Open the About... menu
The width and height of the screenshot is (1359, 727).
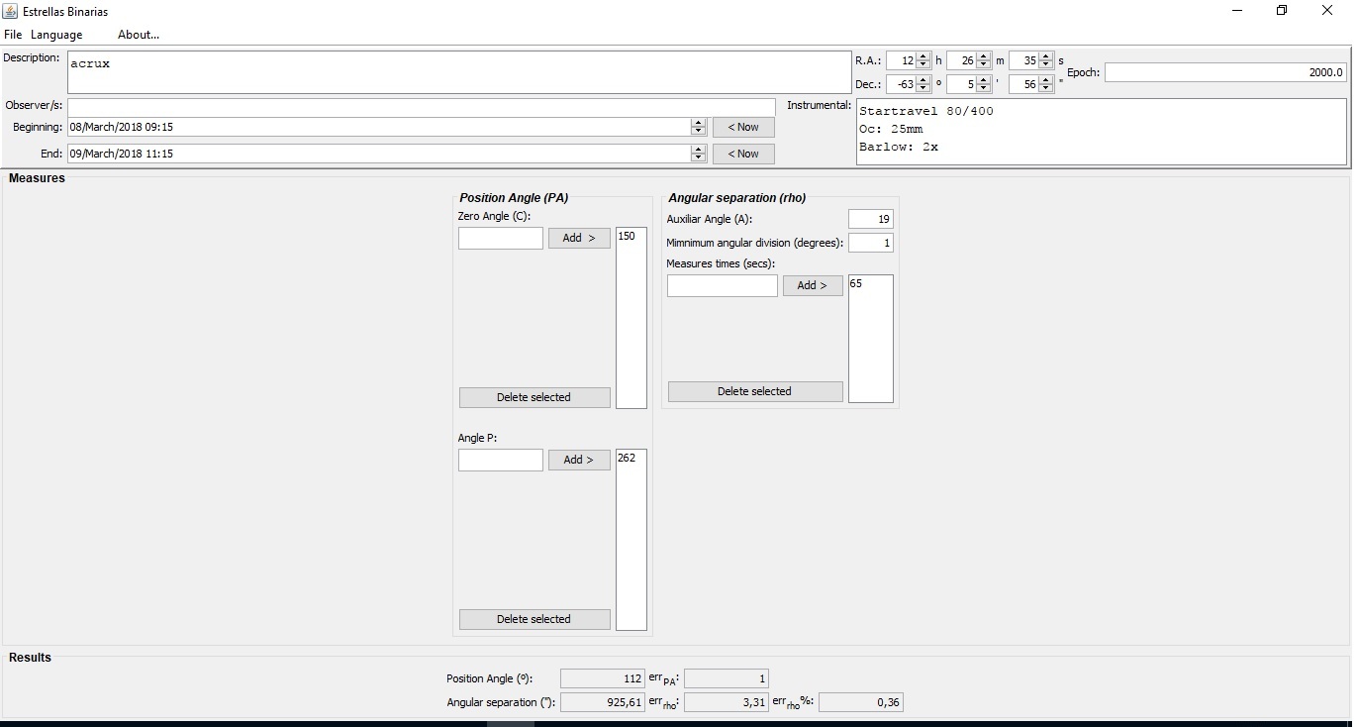[139, 35]
